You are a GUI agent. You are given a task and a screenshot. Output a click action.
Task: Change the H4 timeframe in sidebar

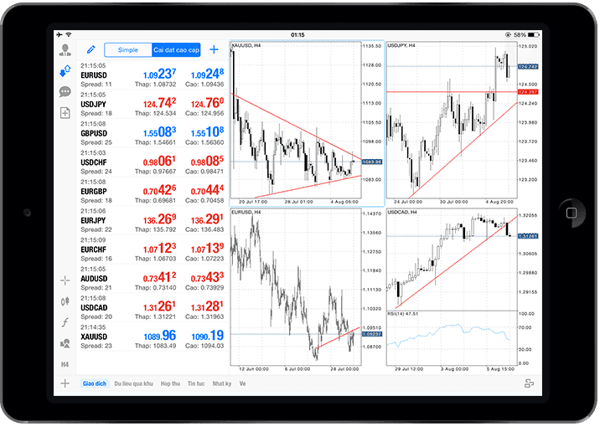65,364
